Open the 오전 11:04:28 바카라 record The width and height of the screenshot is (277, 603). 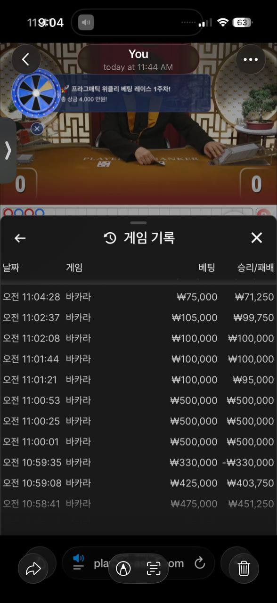point(138,297)
